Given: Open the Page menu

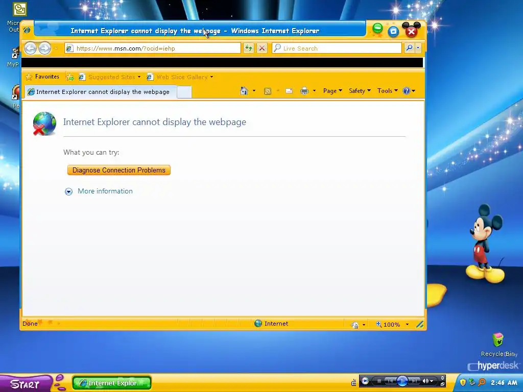Looking at the screenshot, I should pyautogui.click(x=332, y=91).
